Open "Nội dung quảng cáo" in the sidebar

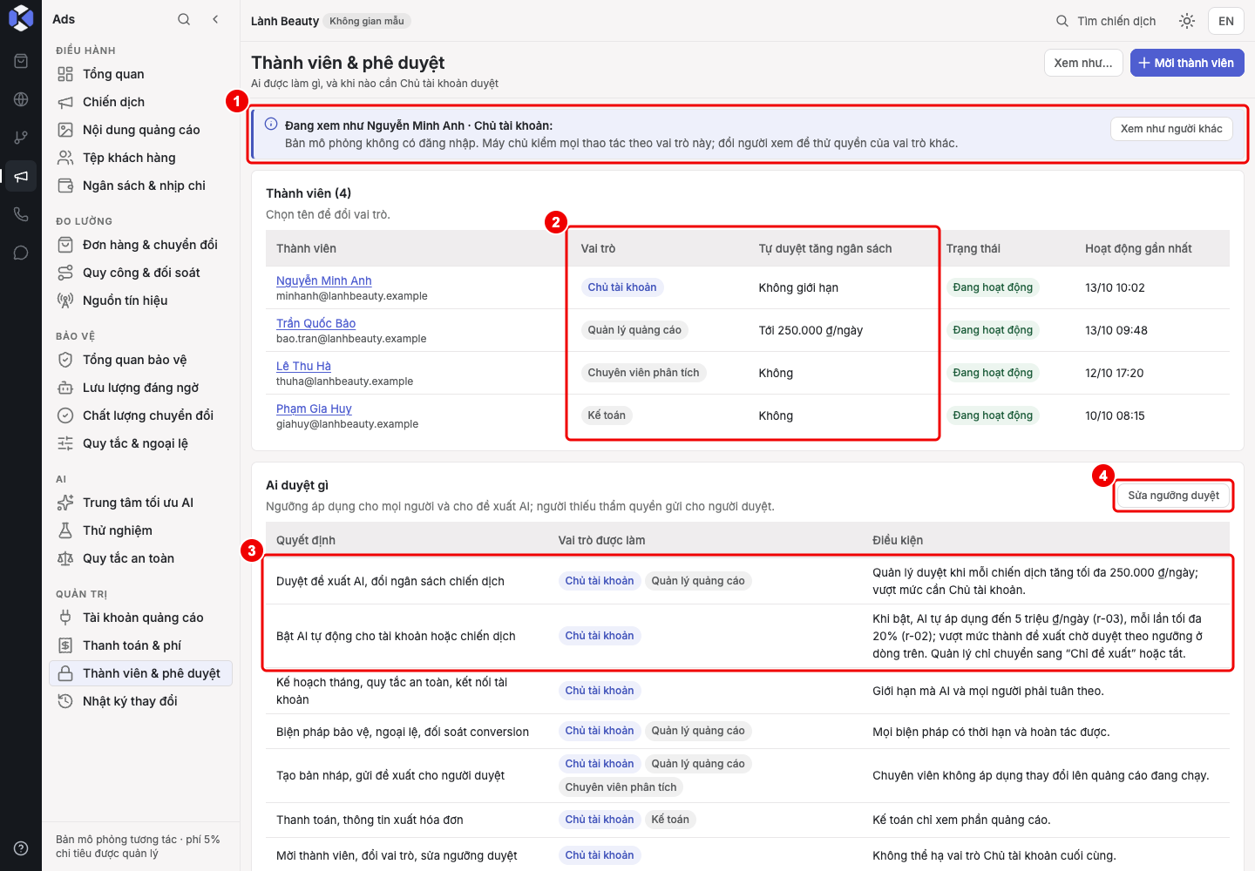141,130
